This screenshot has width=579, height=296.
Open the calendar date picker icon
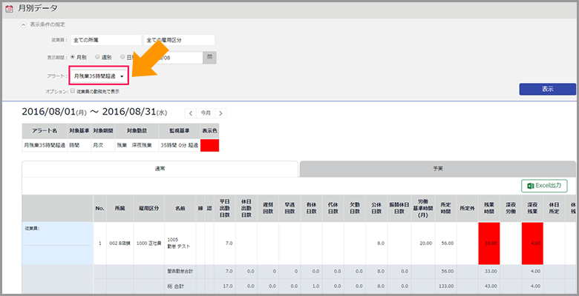(x=210, y=56)
